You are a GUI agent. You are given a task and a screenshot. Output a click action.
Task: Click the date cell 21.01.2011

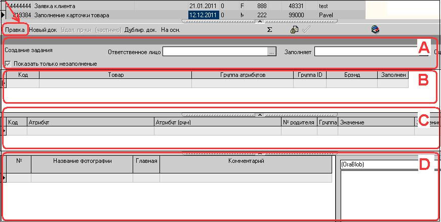click(x=204, y=6)
